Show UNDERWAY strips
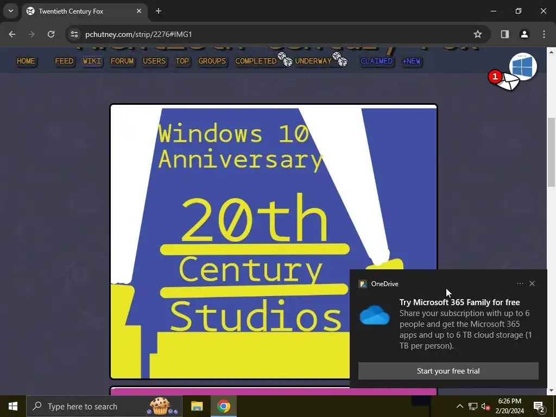556x417 pixels. 313,61
